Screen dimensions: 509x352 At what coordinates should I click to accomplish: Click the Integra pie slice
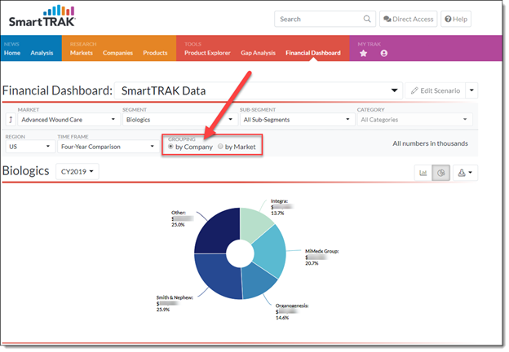[256, 223]
